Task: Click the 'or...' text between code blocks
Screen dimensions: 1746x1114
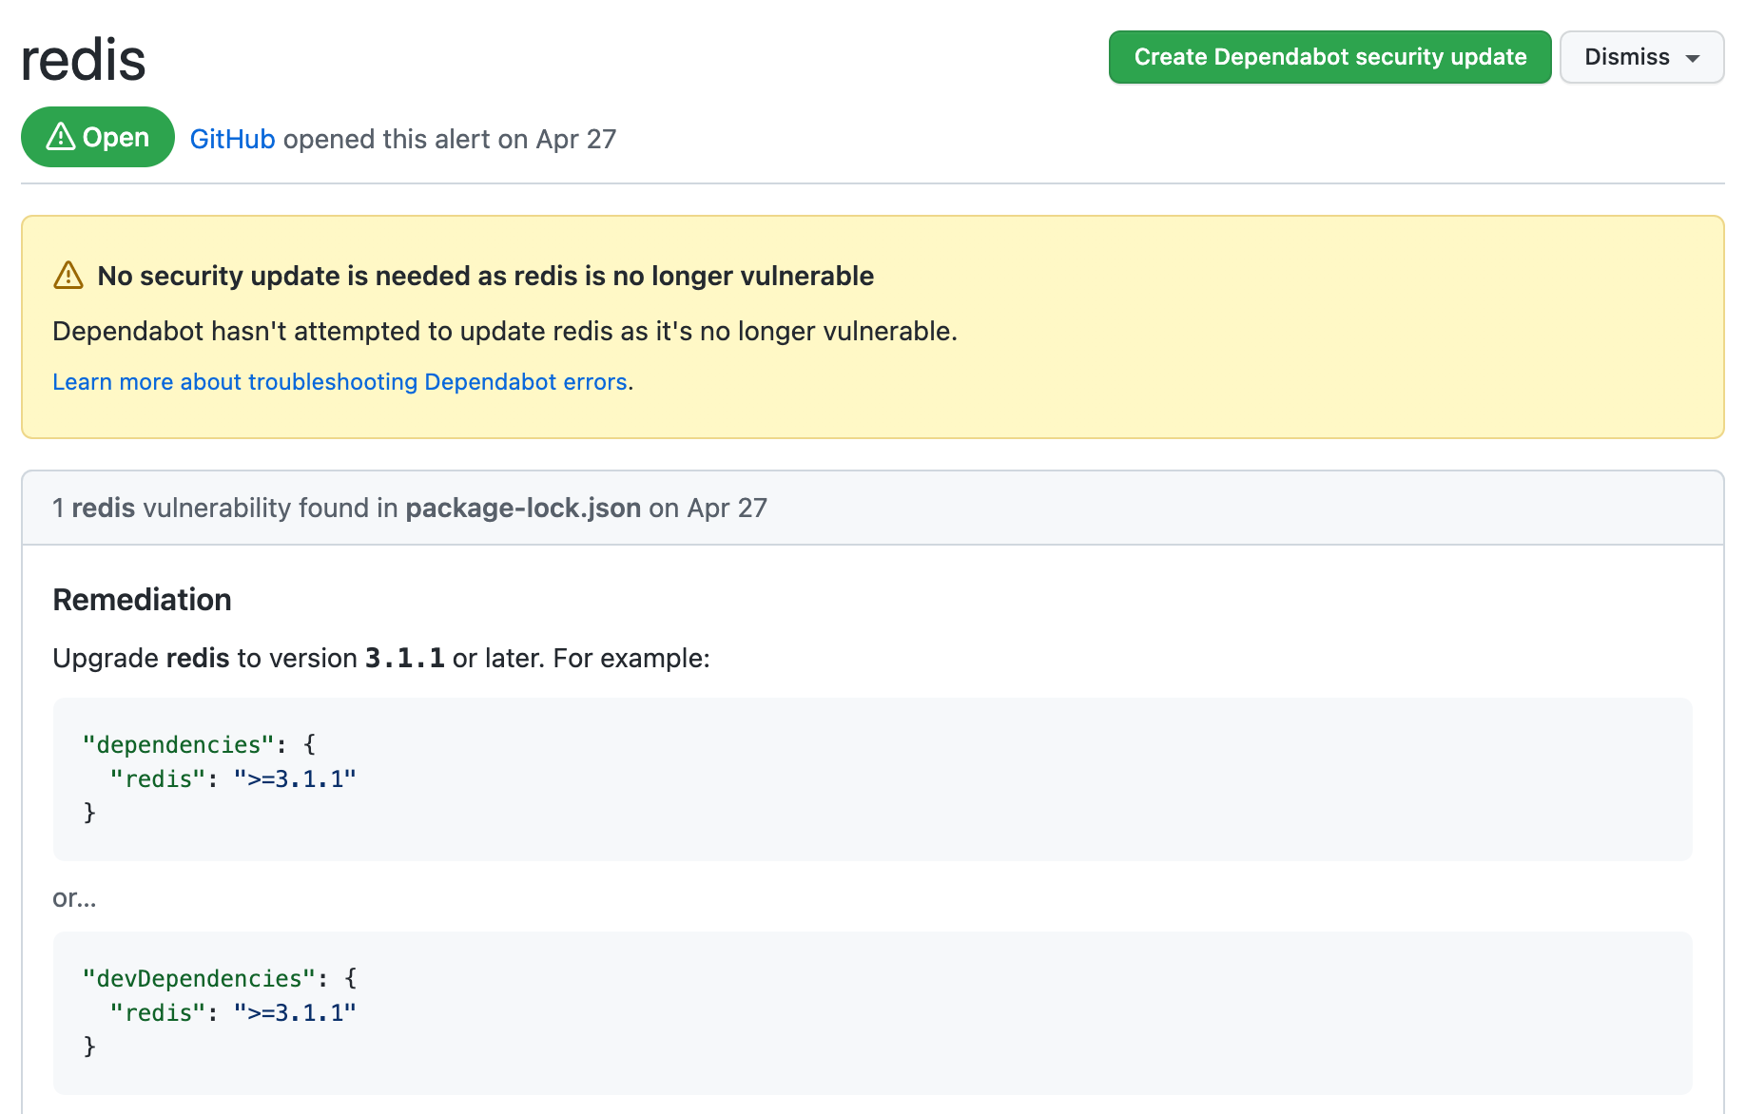Action: click(x=74, y=898)
